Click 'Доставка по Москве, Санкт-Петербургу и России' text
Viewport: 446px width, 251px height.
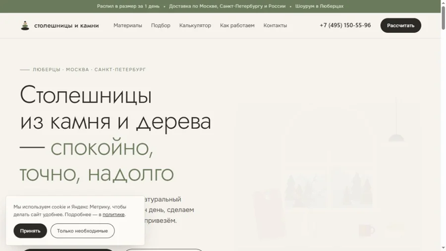pyautogui.click(x=227, y=6)
